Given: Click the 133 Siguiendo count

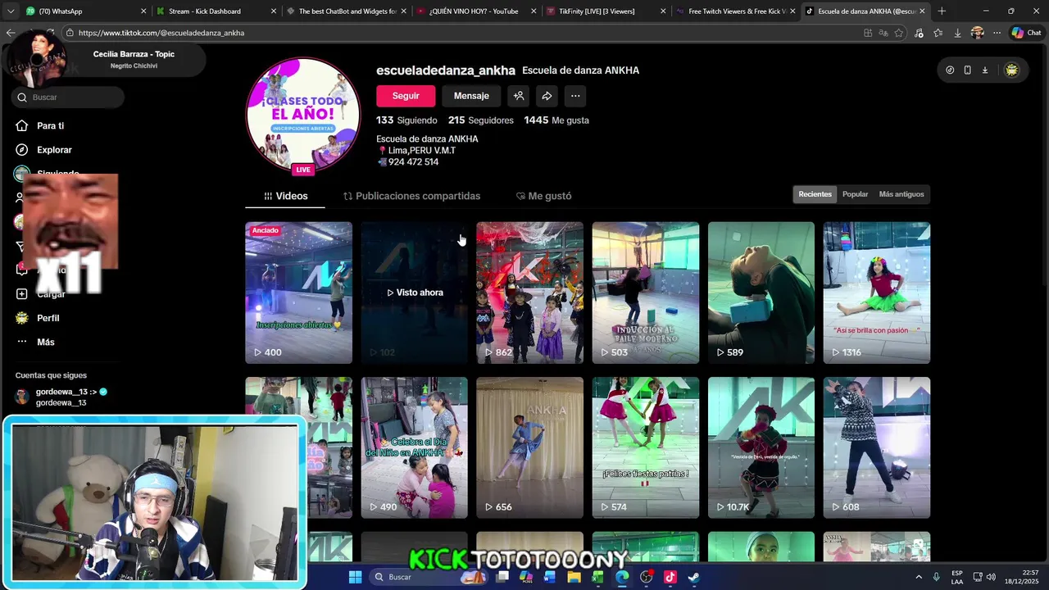Looking at the screenshot, I should point(406,120).
